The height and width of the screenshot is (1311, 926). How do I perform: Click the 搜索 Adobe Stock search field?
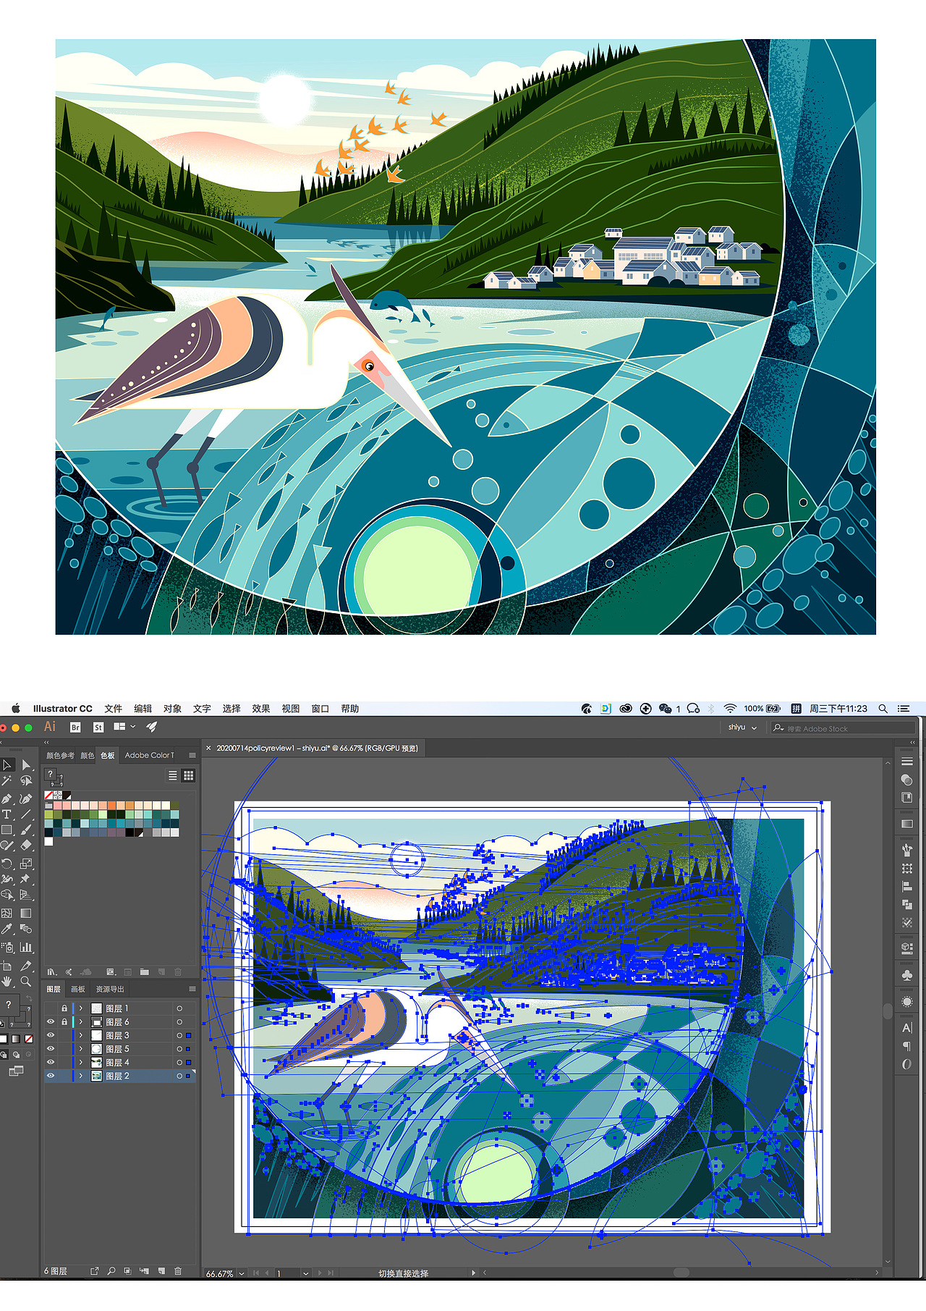(x=843, y=728)
